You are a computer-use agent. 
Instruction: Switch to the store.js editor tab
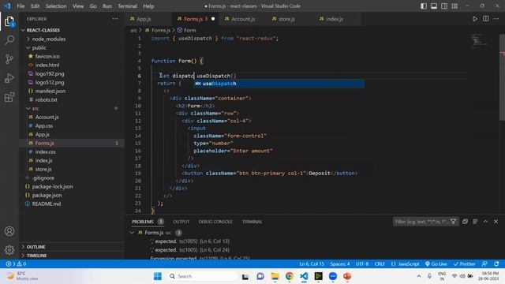point(286,19)
